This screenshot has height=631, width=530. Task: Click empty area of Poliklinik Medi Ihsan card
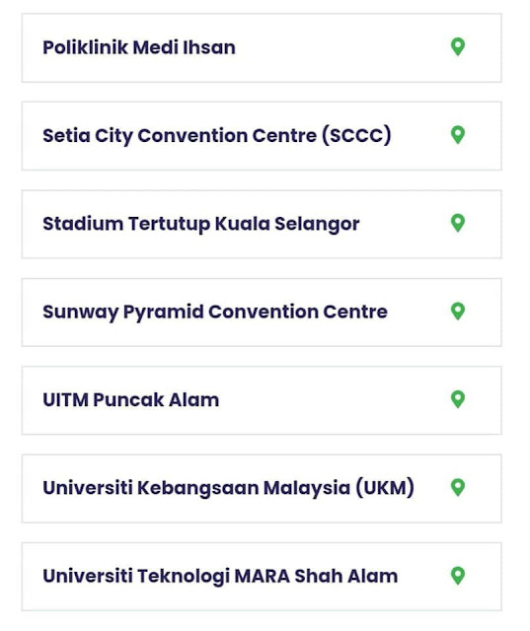(342, 48)
